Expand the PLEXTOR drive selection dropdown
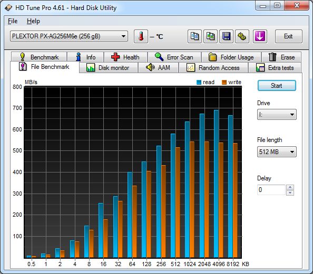 [x=69, y=36]
